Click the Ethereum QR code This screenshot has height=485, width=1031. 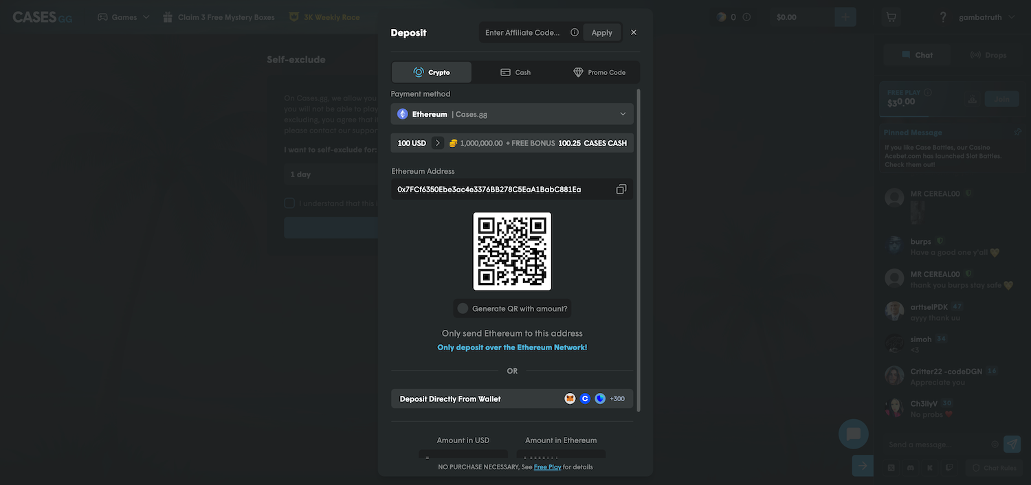[x=512, y=251]
